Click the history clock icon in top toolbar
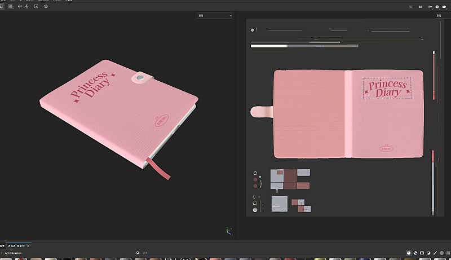The height and width of the screenshot is (260, 451). (46, 6)
